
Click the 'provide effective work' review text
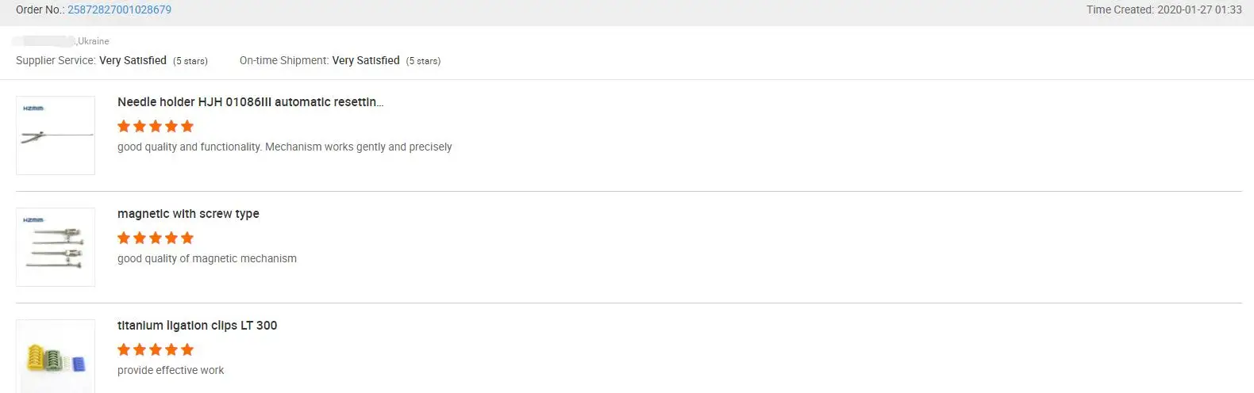pyautogui.click(x=171, y=371)
